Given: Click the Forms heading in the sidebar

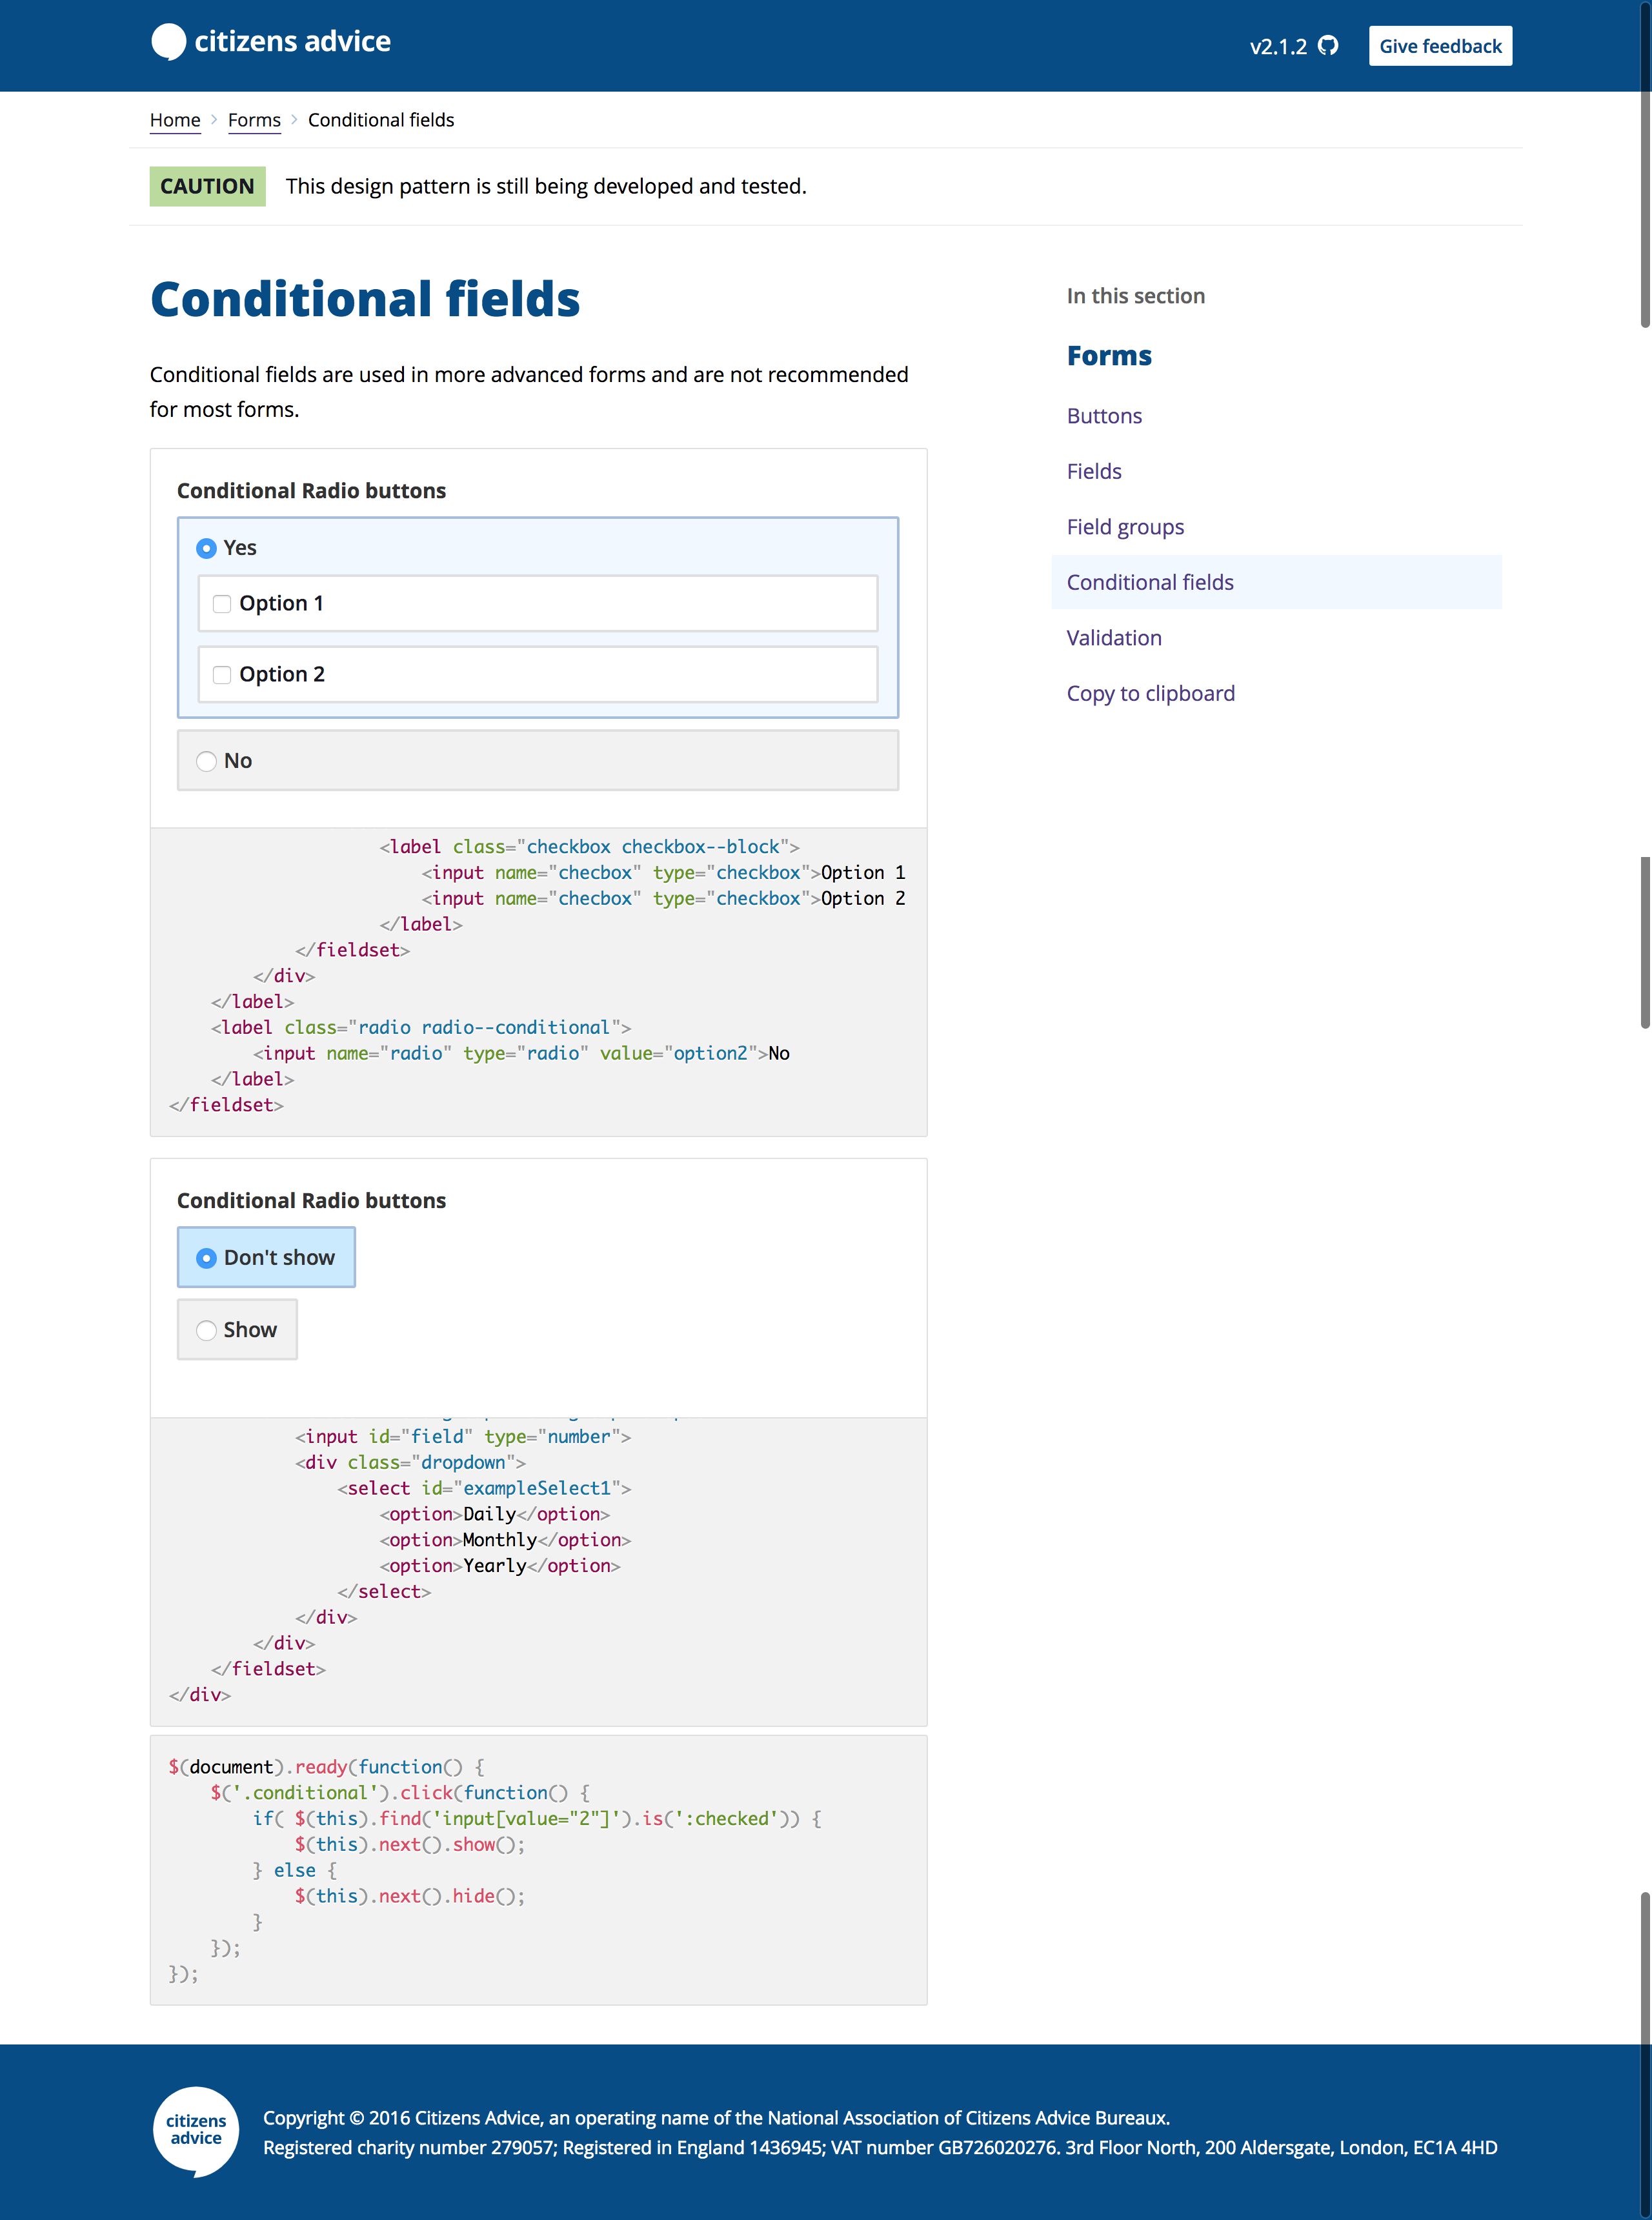Looking at the screenshot, I should pos(1109,356).
